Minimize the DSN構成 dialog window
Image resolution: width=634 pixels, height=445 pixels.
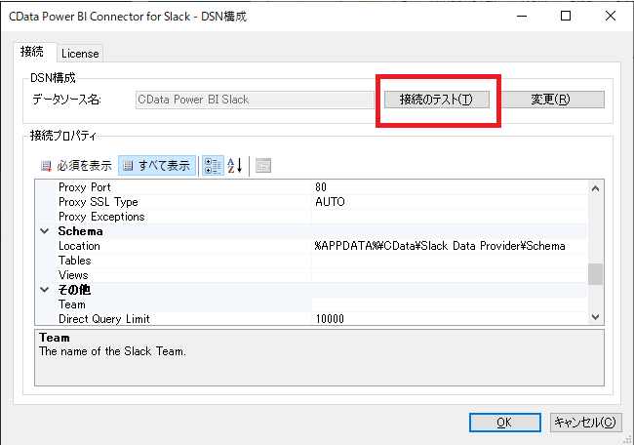(x=522, y=16)
